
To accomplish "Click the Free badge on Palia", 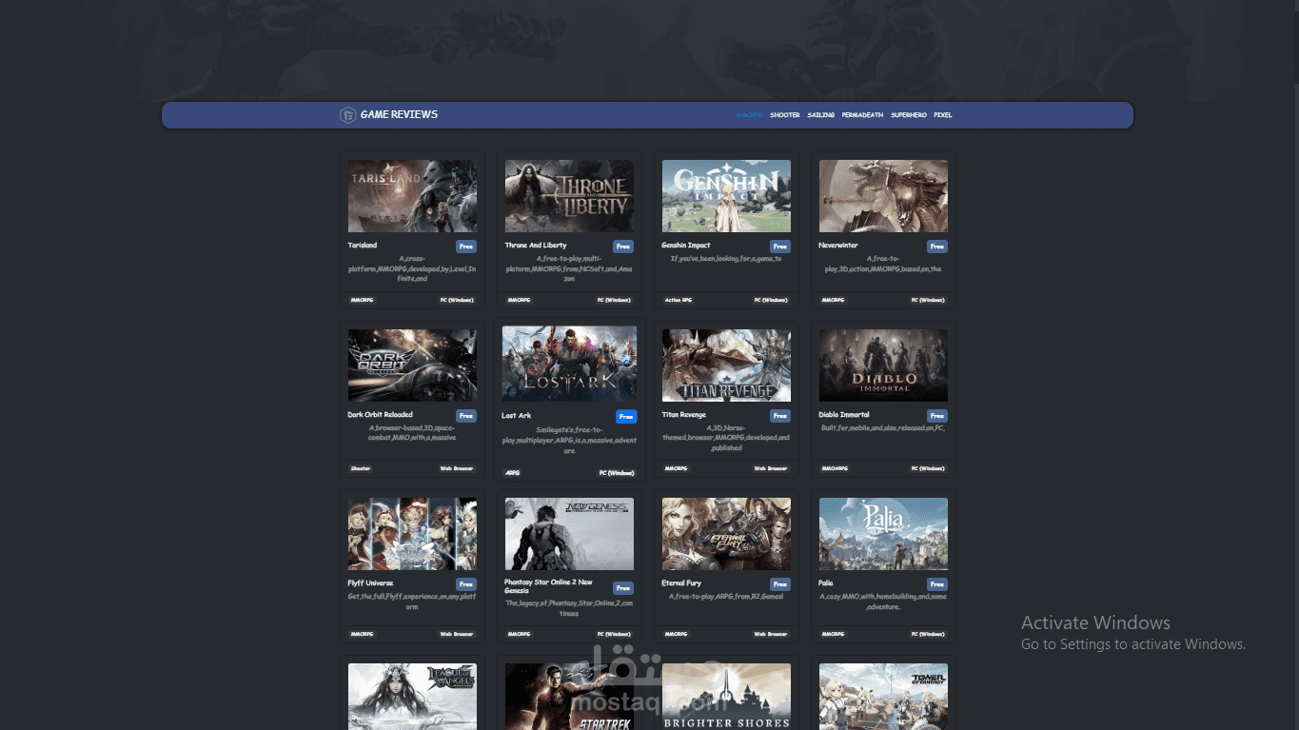I will pos(936,583).
